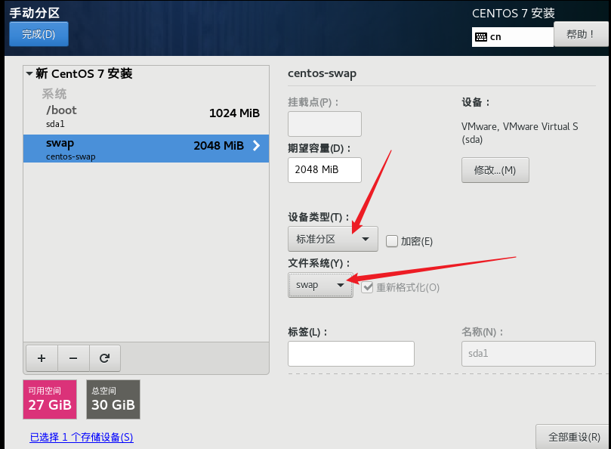Screen dimensions: 611x449
Task: Toggle the reformat (重新格式化) checkbox
Action: [x=367, y=287]
